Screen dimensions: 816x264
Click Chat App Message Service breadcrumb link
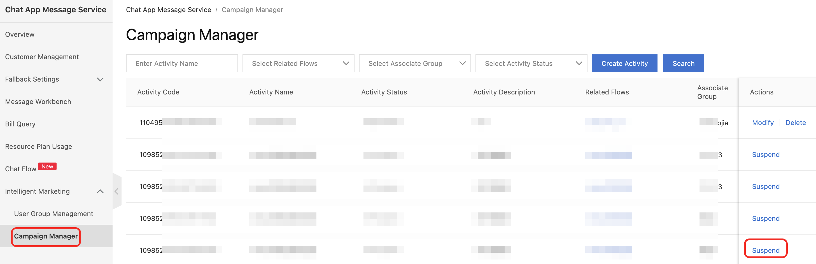[169, 10]
